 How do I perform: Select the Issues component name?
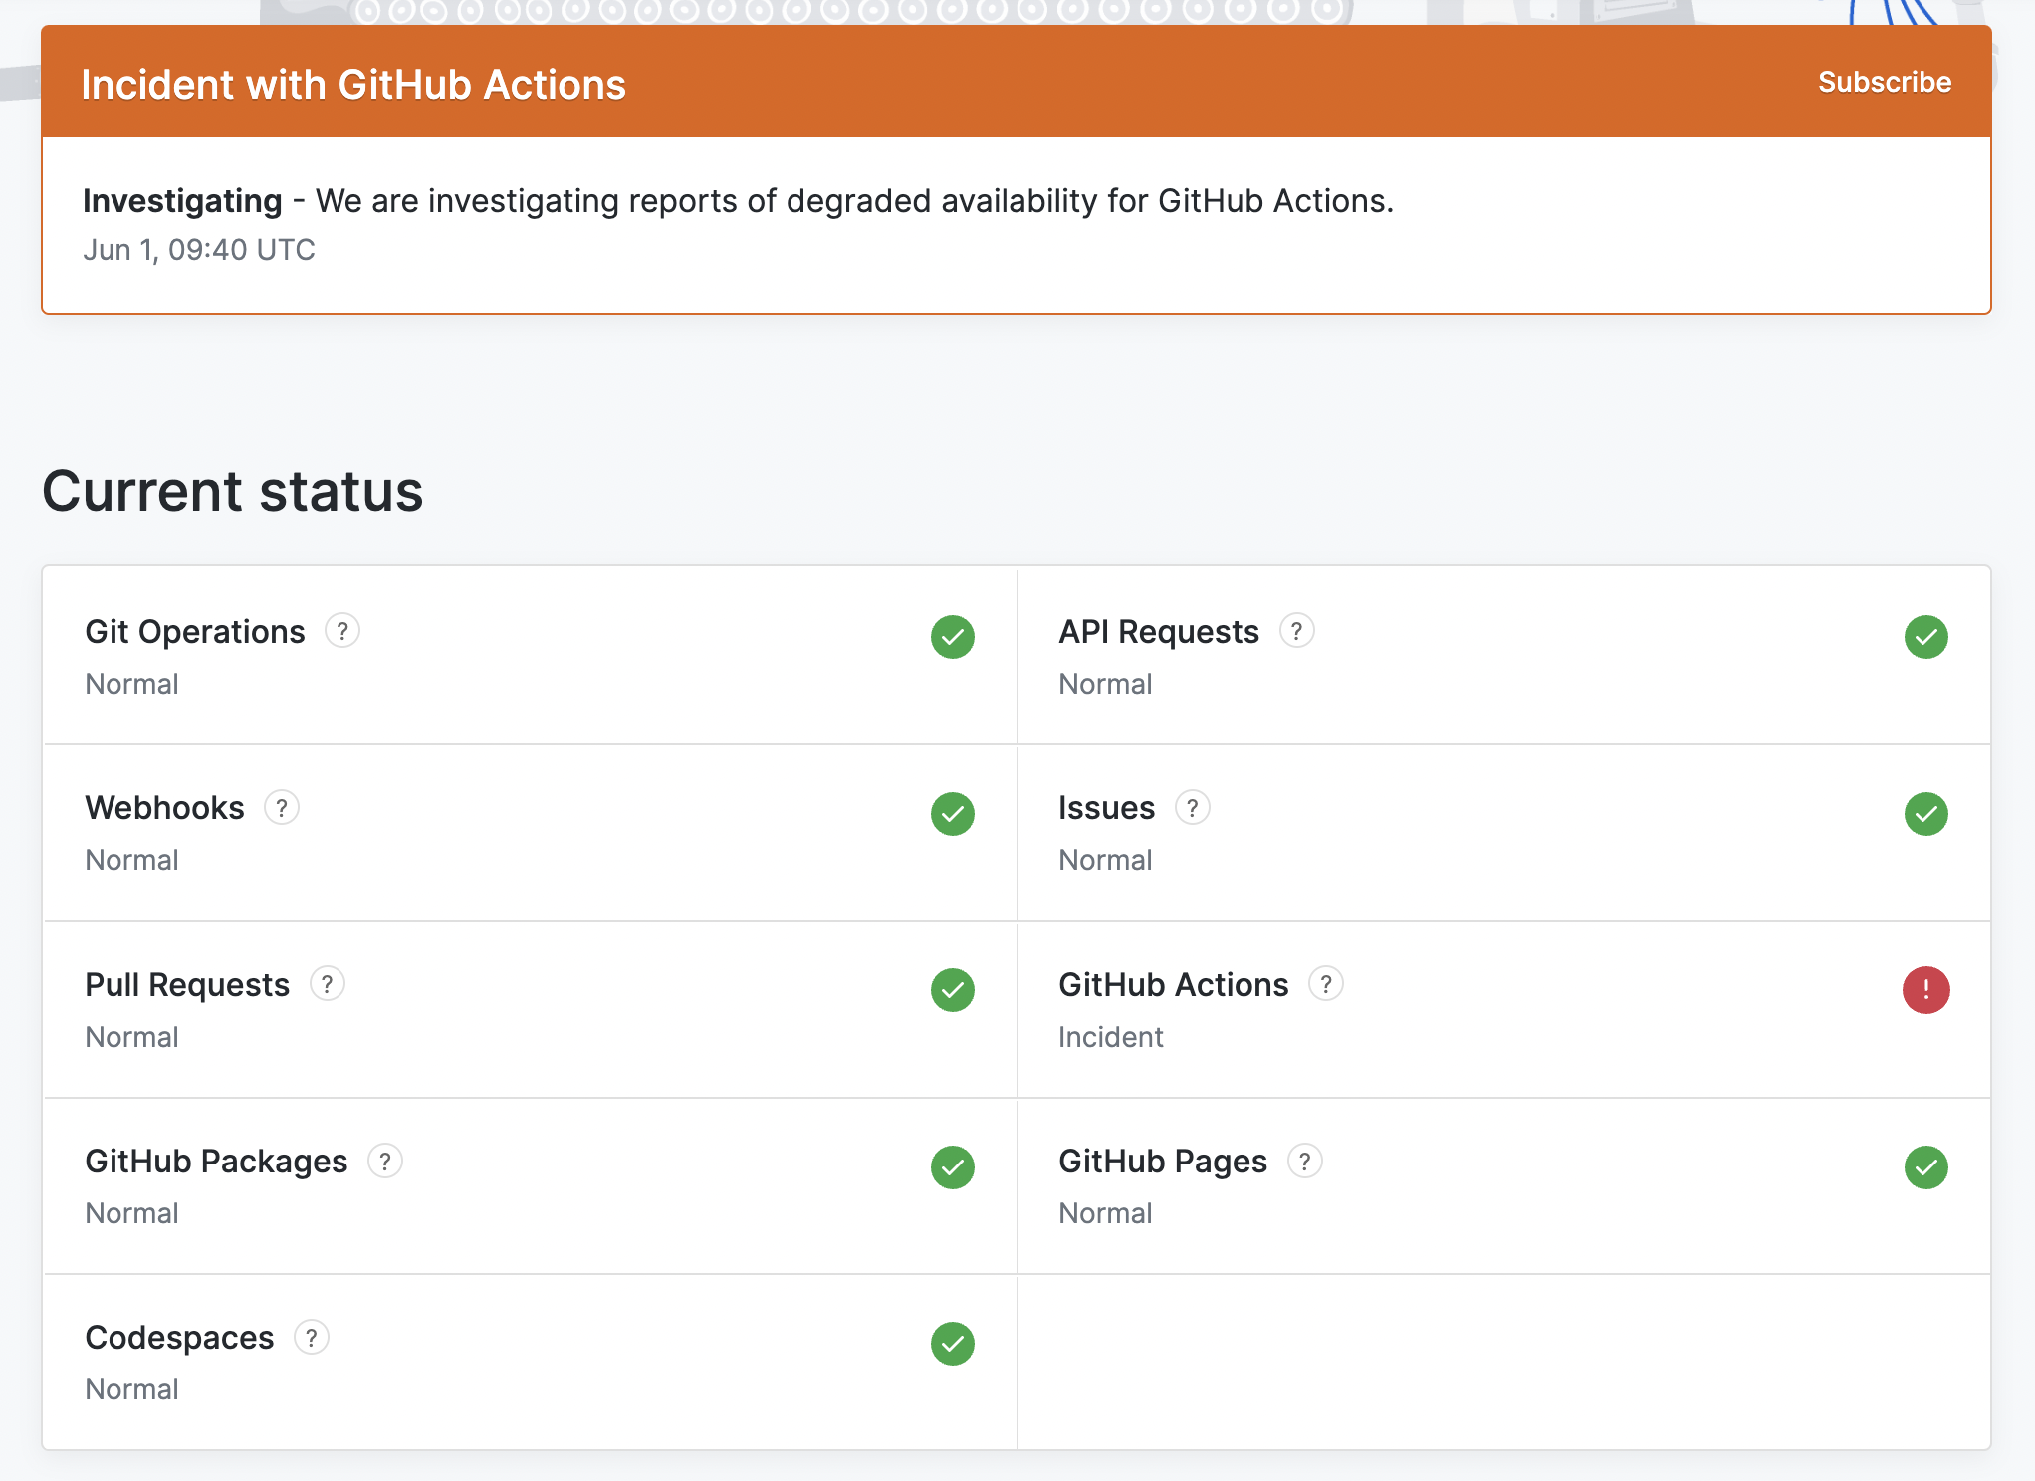click(1107, 808)
